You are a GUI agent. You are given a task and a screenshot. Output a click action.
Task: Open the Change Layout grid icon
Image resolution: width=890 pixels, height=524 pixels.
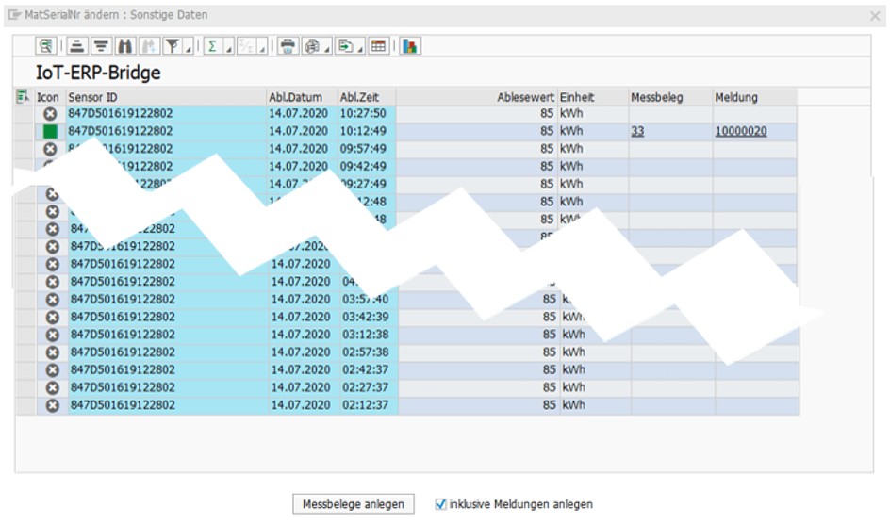tap(378, 46)
